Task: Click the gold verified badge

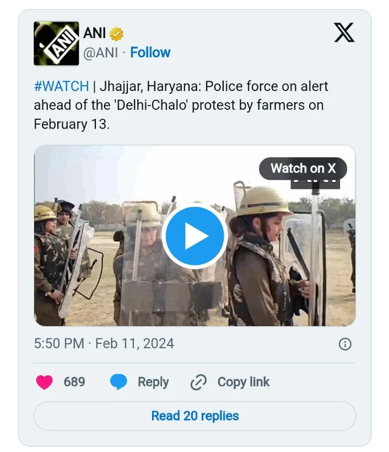Action: (116, 34)
